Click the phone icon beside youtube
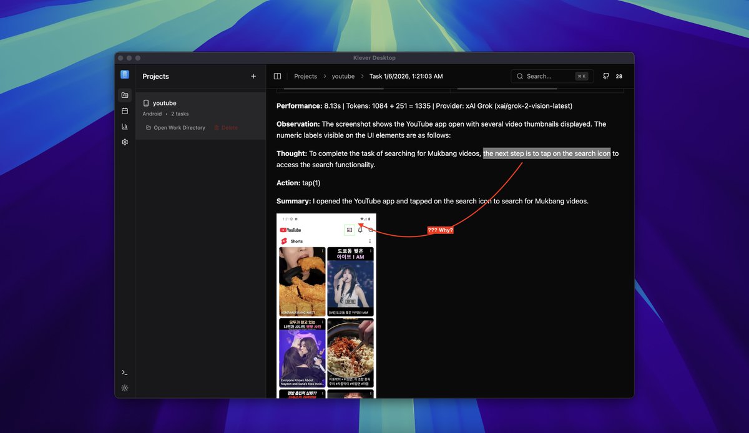This screenshot has height=433, width=749. pos(146,103)
